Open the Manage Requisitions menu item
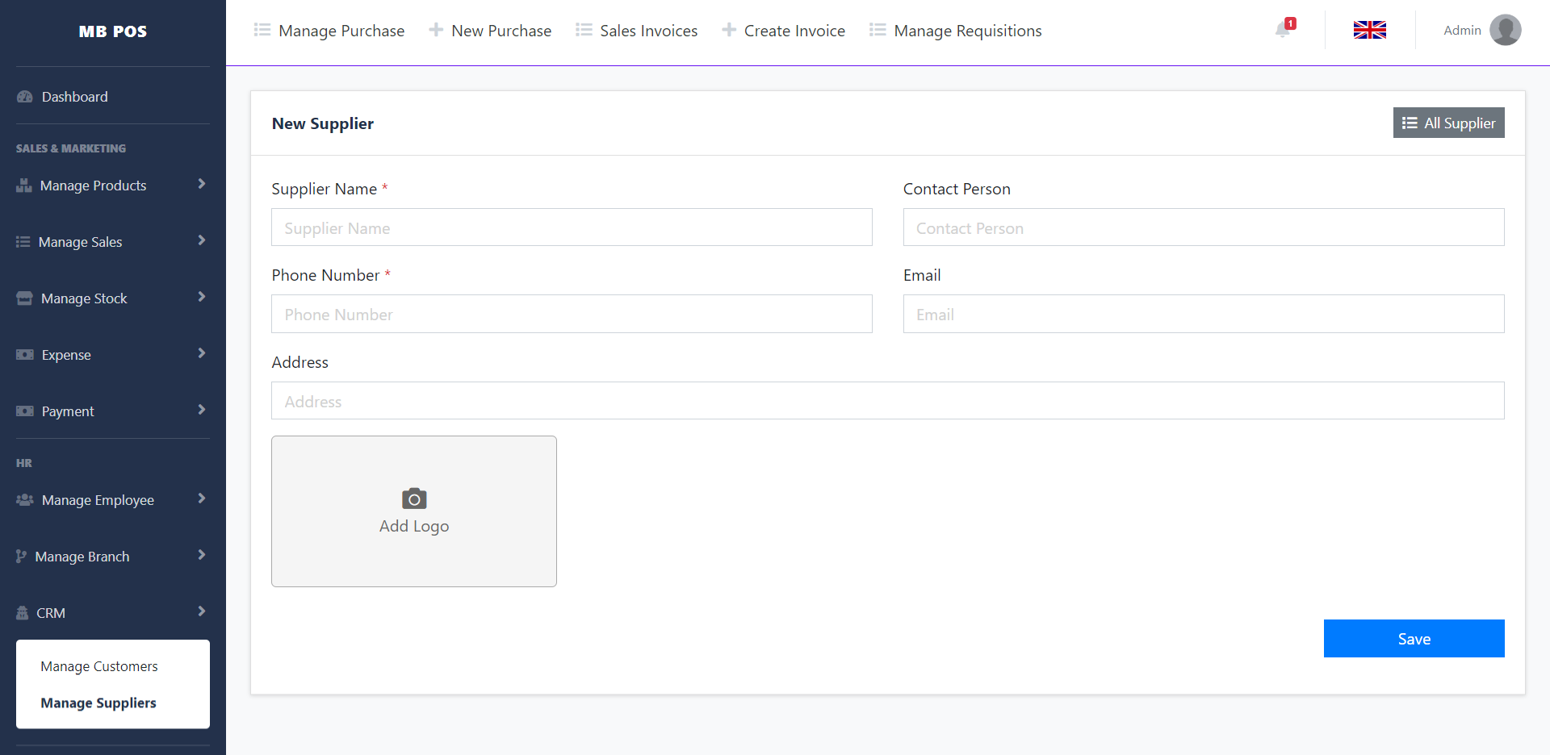The height and width of the screenshot is (755, 1550). click(x=968, y=30)
